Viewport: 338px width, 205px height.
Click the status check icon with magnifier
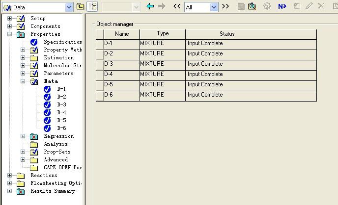(x=252, y=6)
